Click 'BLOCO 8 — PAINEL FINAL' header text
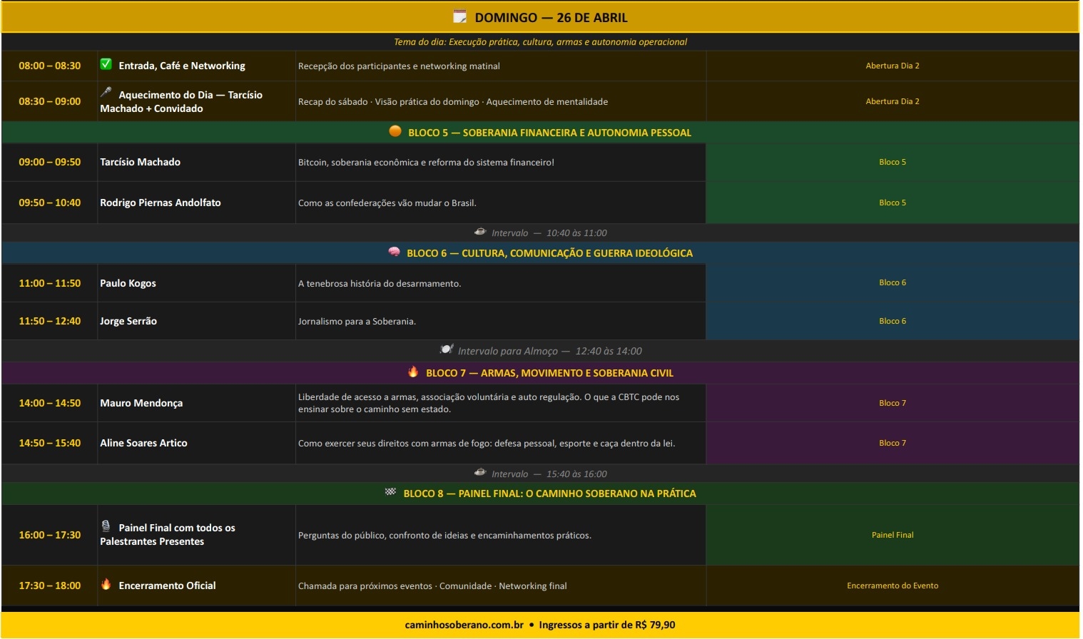Screen dimensions: 1083x639 [550, 494]
